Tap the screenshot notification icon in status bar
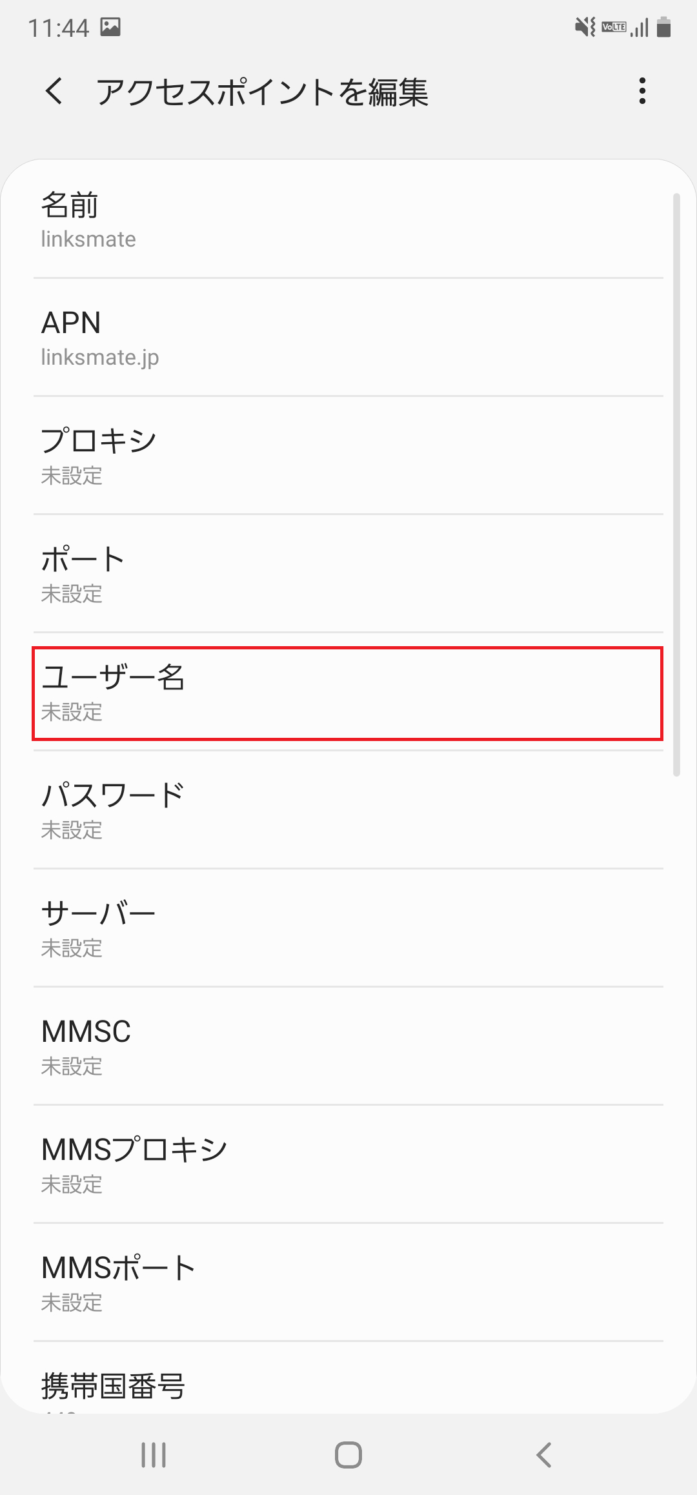 pyautogui.click(x=110, y=27)
